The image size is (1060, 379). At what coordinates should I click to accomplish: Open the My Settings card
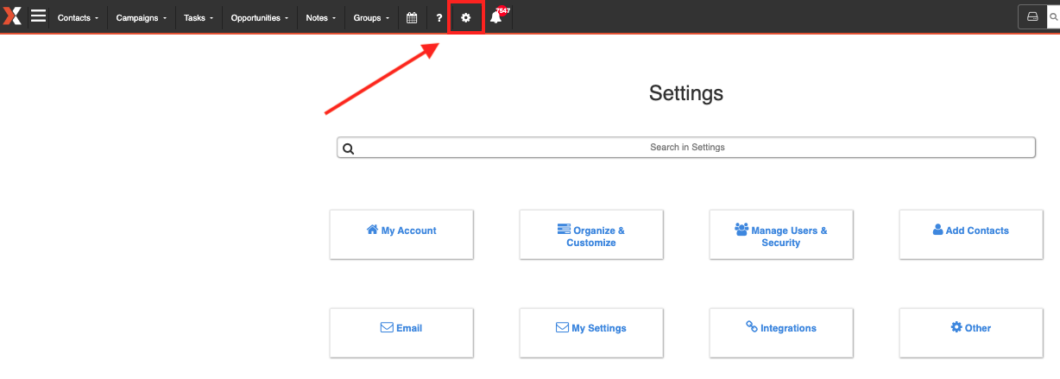point(591,332)
